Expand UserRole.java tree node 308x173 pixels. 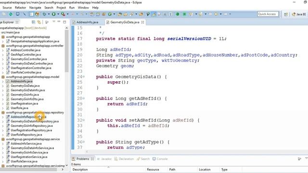coord(2,108)
